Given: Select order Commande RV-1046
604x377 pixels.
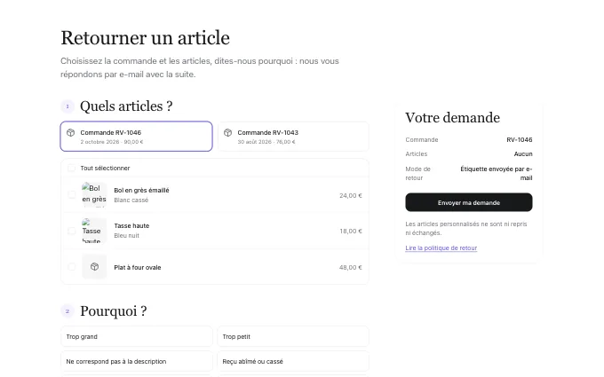Looking at the screenshot, I should click(x=137, y=137).
